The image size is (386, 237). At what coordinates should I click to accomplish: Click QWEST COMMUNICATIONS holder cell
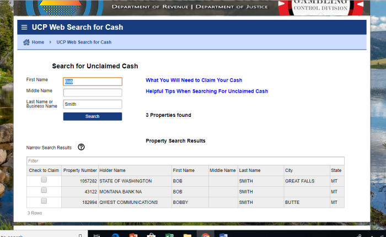135,202
